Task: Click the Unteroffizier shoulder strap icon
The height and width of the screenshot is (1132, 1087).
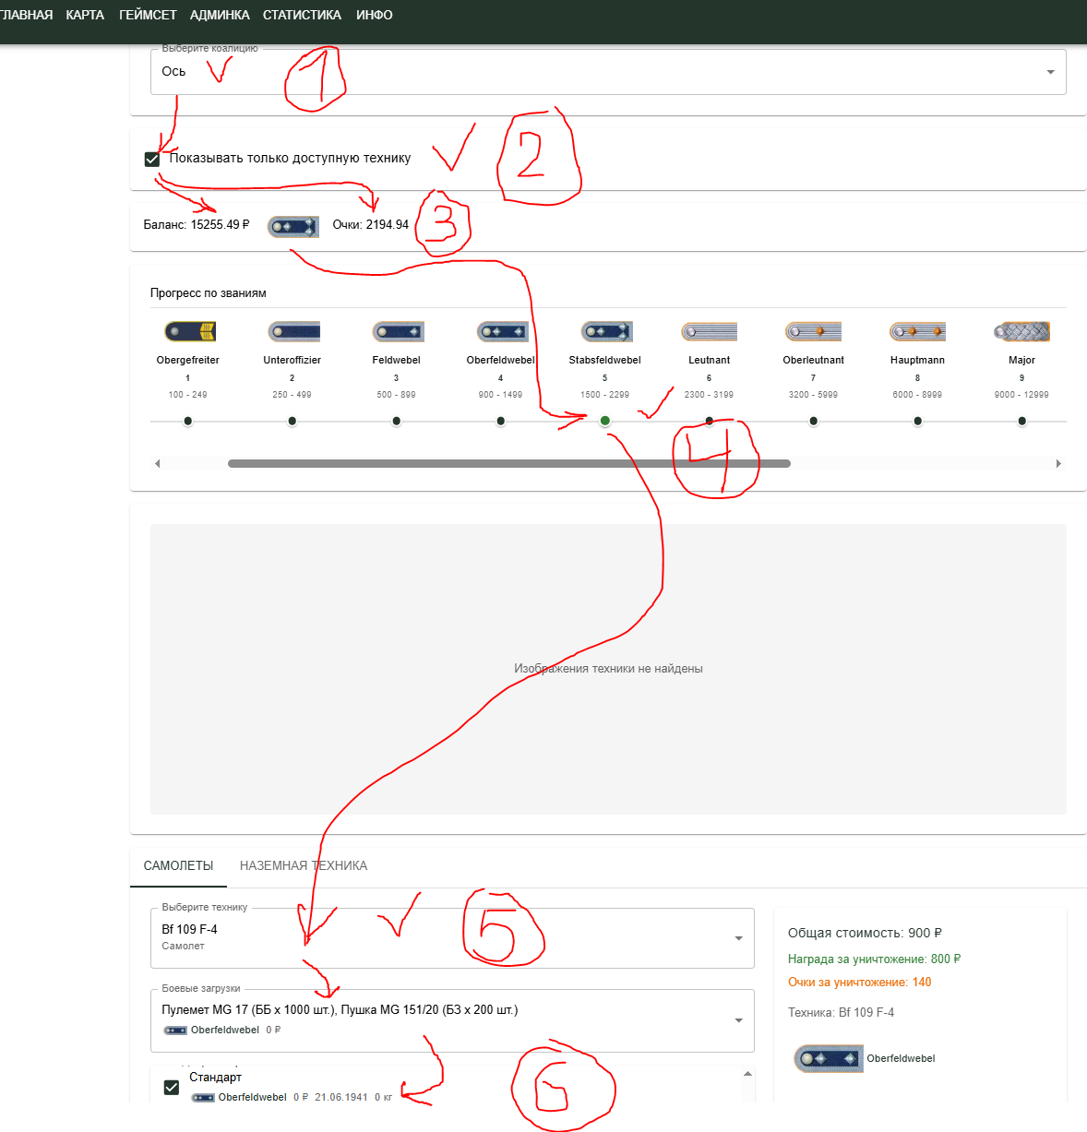Action: point(293,331)
